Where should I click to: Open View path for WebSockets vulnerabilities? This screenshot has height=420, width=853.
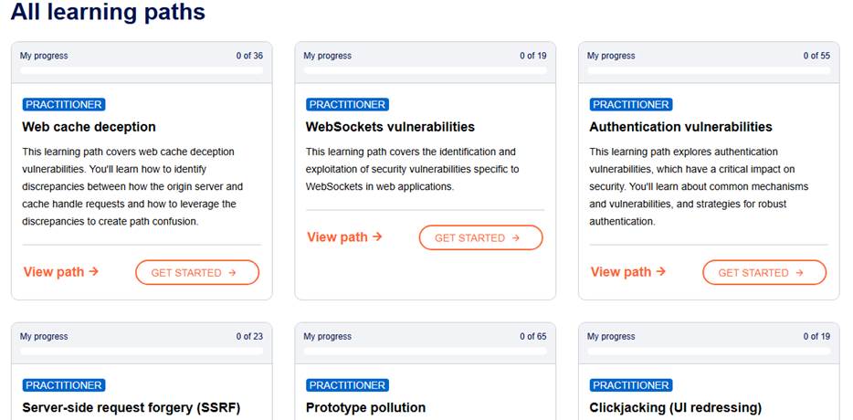click(344, 237)
